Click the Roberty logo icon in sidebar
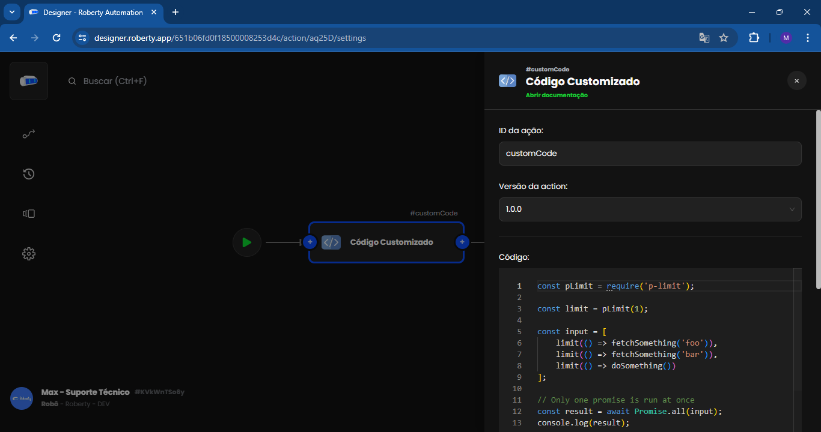The height and width of the screenshot is (432, 821). pos(29,81)
